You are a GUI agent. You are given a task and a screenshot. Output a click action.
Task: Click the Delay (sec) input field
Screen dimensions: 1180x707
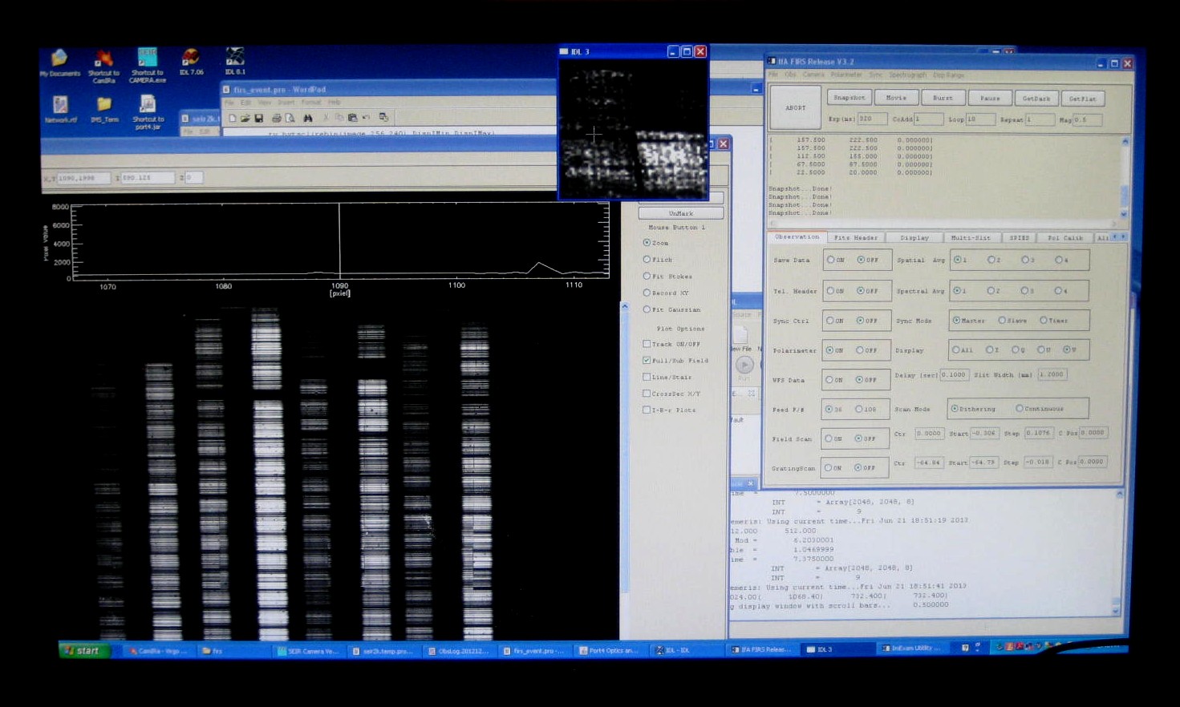(954, 374)
